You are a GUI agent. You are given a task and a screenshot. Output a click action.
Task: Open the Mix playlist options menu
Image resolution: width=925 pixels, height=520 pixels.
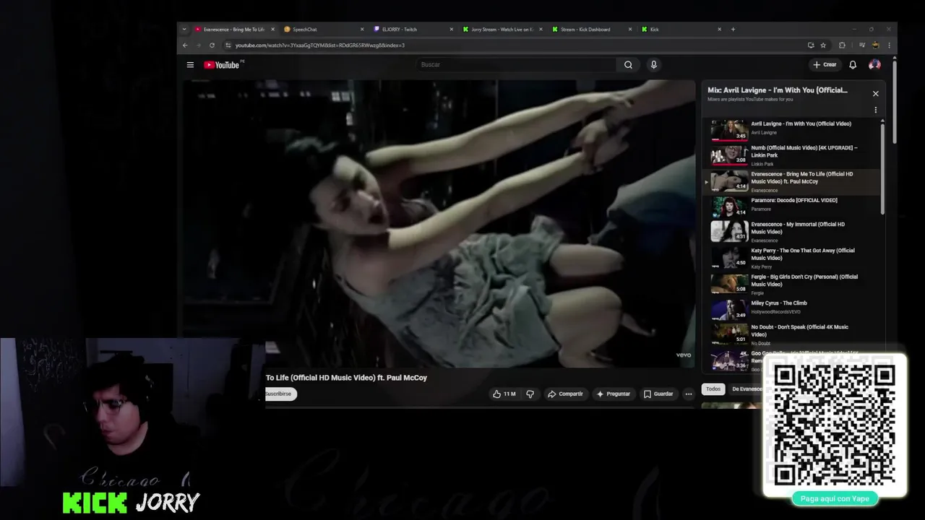coord(875,110)
